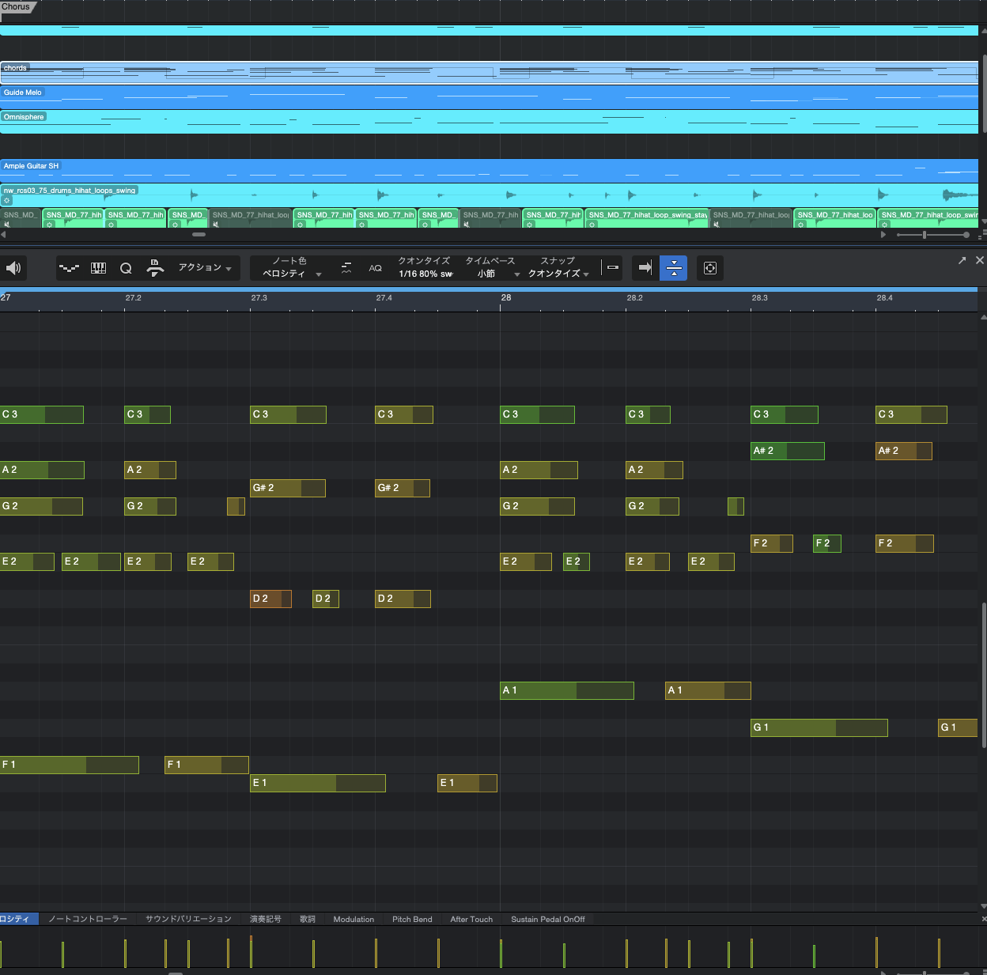This screenshot has height=975, width=987.
Task: Switch to the Pitch Bend tab
Action: 412,919
